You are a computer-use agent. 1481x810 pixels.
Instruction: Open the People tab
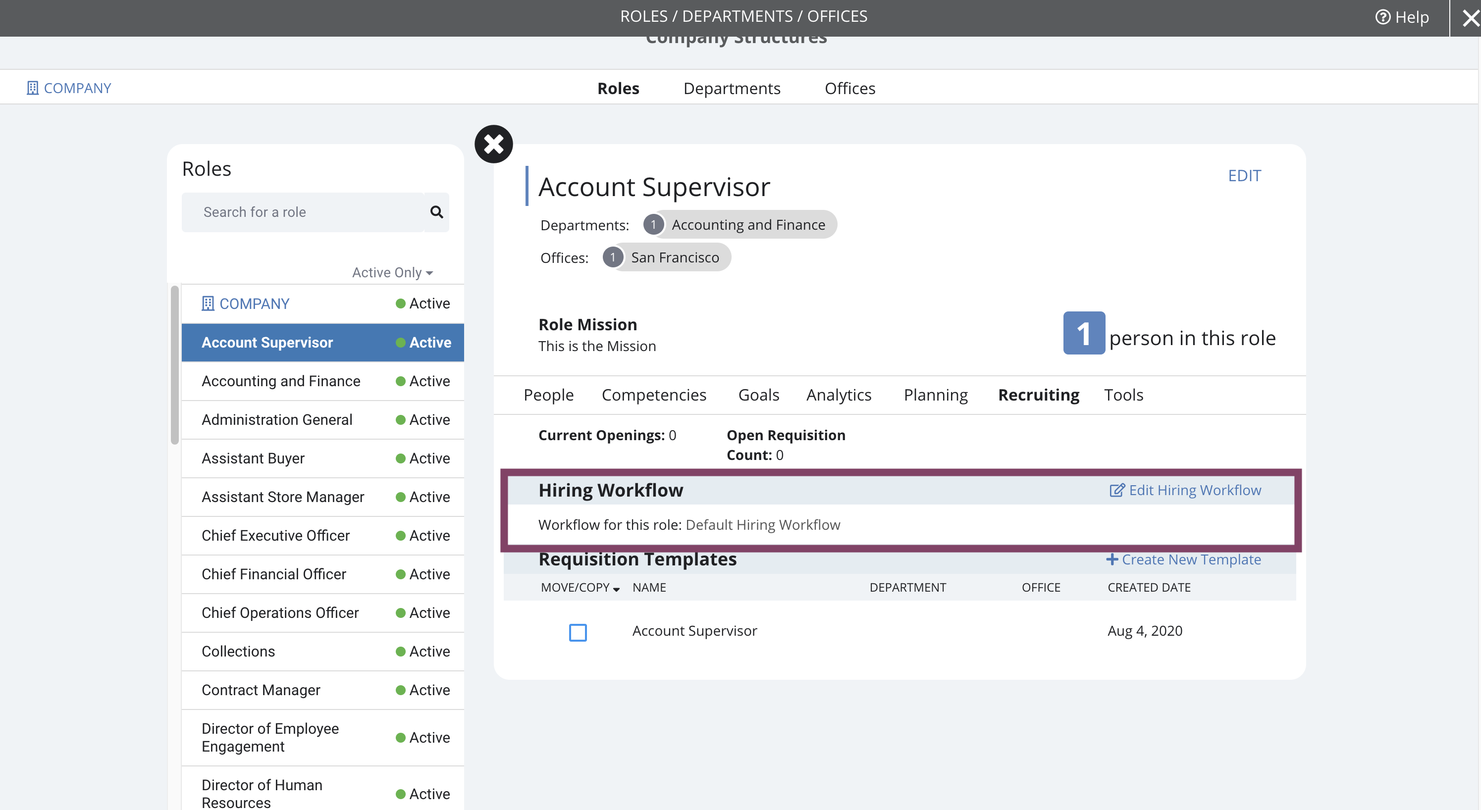548,395
